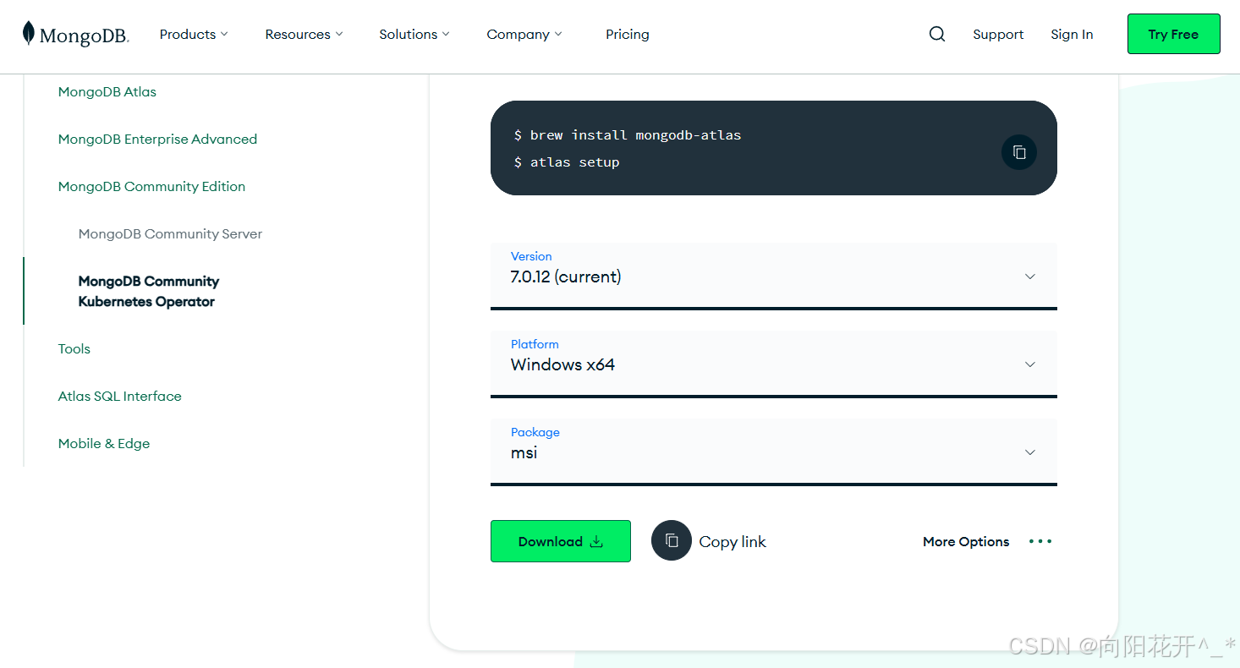Screen dimensions: 1240x668
Task: Click Sign In
Action: (x=1072, y=34)
